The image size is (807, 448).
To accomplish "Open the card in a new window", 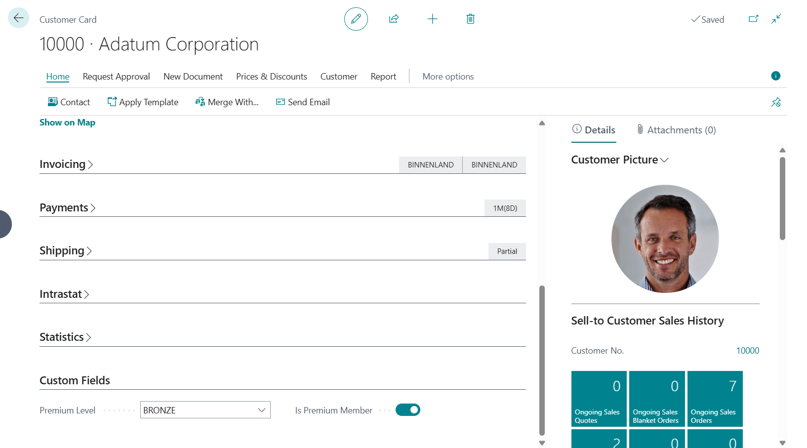I will [753, 19].
